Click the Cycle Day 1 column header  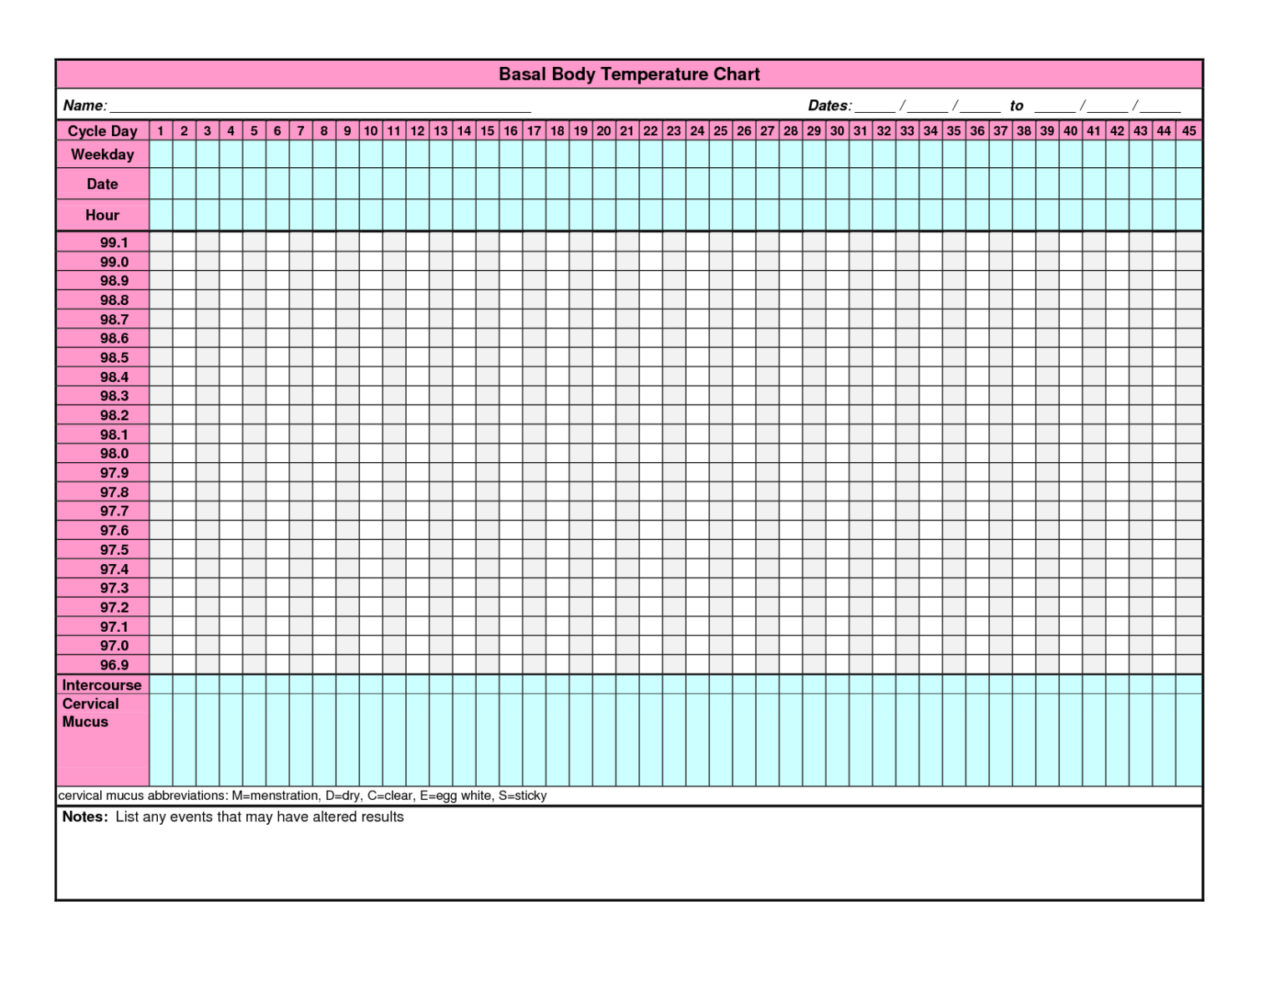160,131
